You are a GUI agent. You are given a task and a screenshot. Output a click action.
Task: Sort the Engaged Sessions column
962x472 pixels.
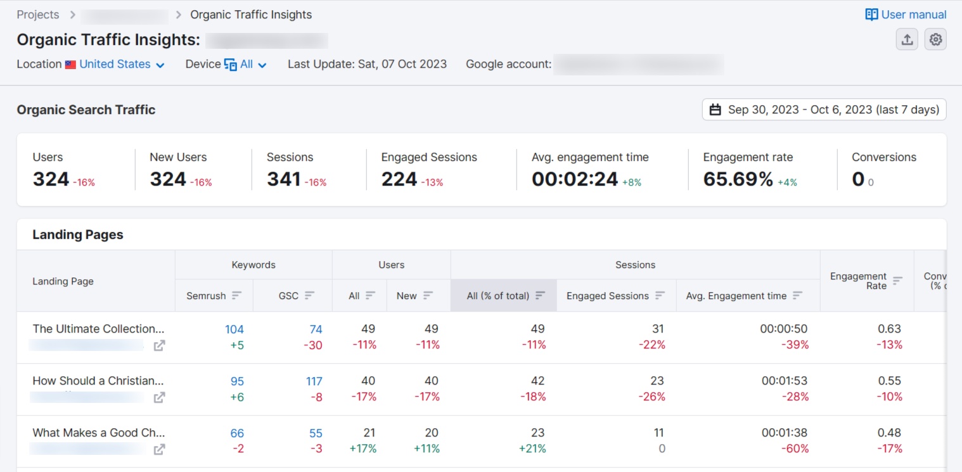click(661, 295)
